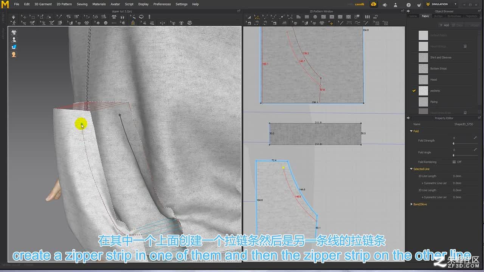Select the yellow Zipper tool icon

click(133, 23)
